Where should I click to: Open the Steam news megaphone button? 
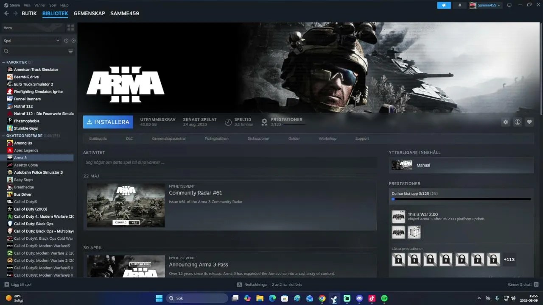(x=444, y=6)
